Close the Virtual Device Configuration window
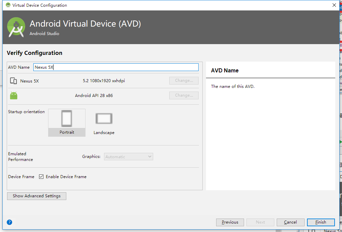 pyautogui.click(x=334, y=5)
